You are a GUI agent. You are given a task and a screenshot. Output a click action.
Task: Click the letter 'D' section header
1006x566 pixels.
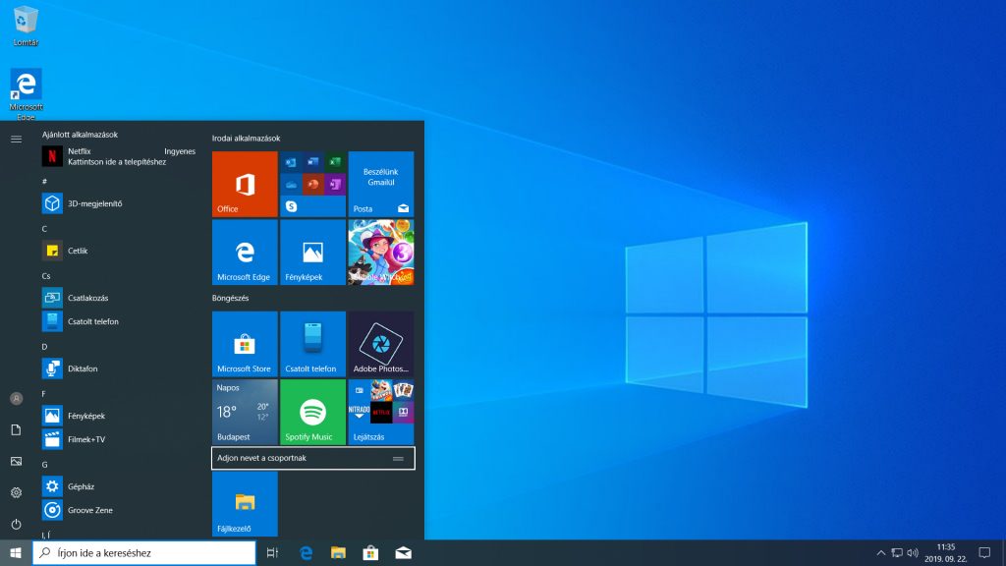coord(44,347)
